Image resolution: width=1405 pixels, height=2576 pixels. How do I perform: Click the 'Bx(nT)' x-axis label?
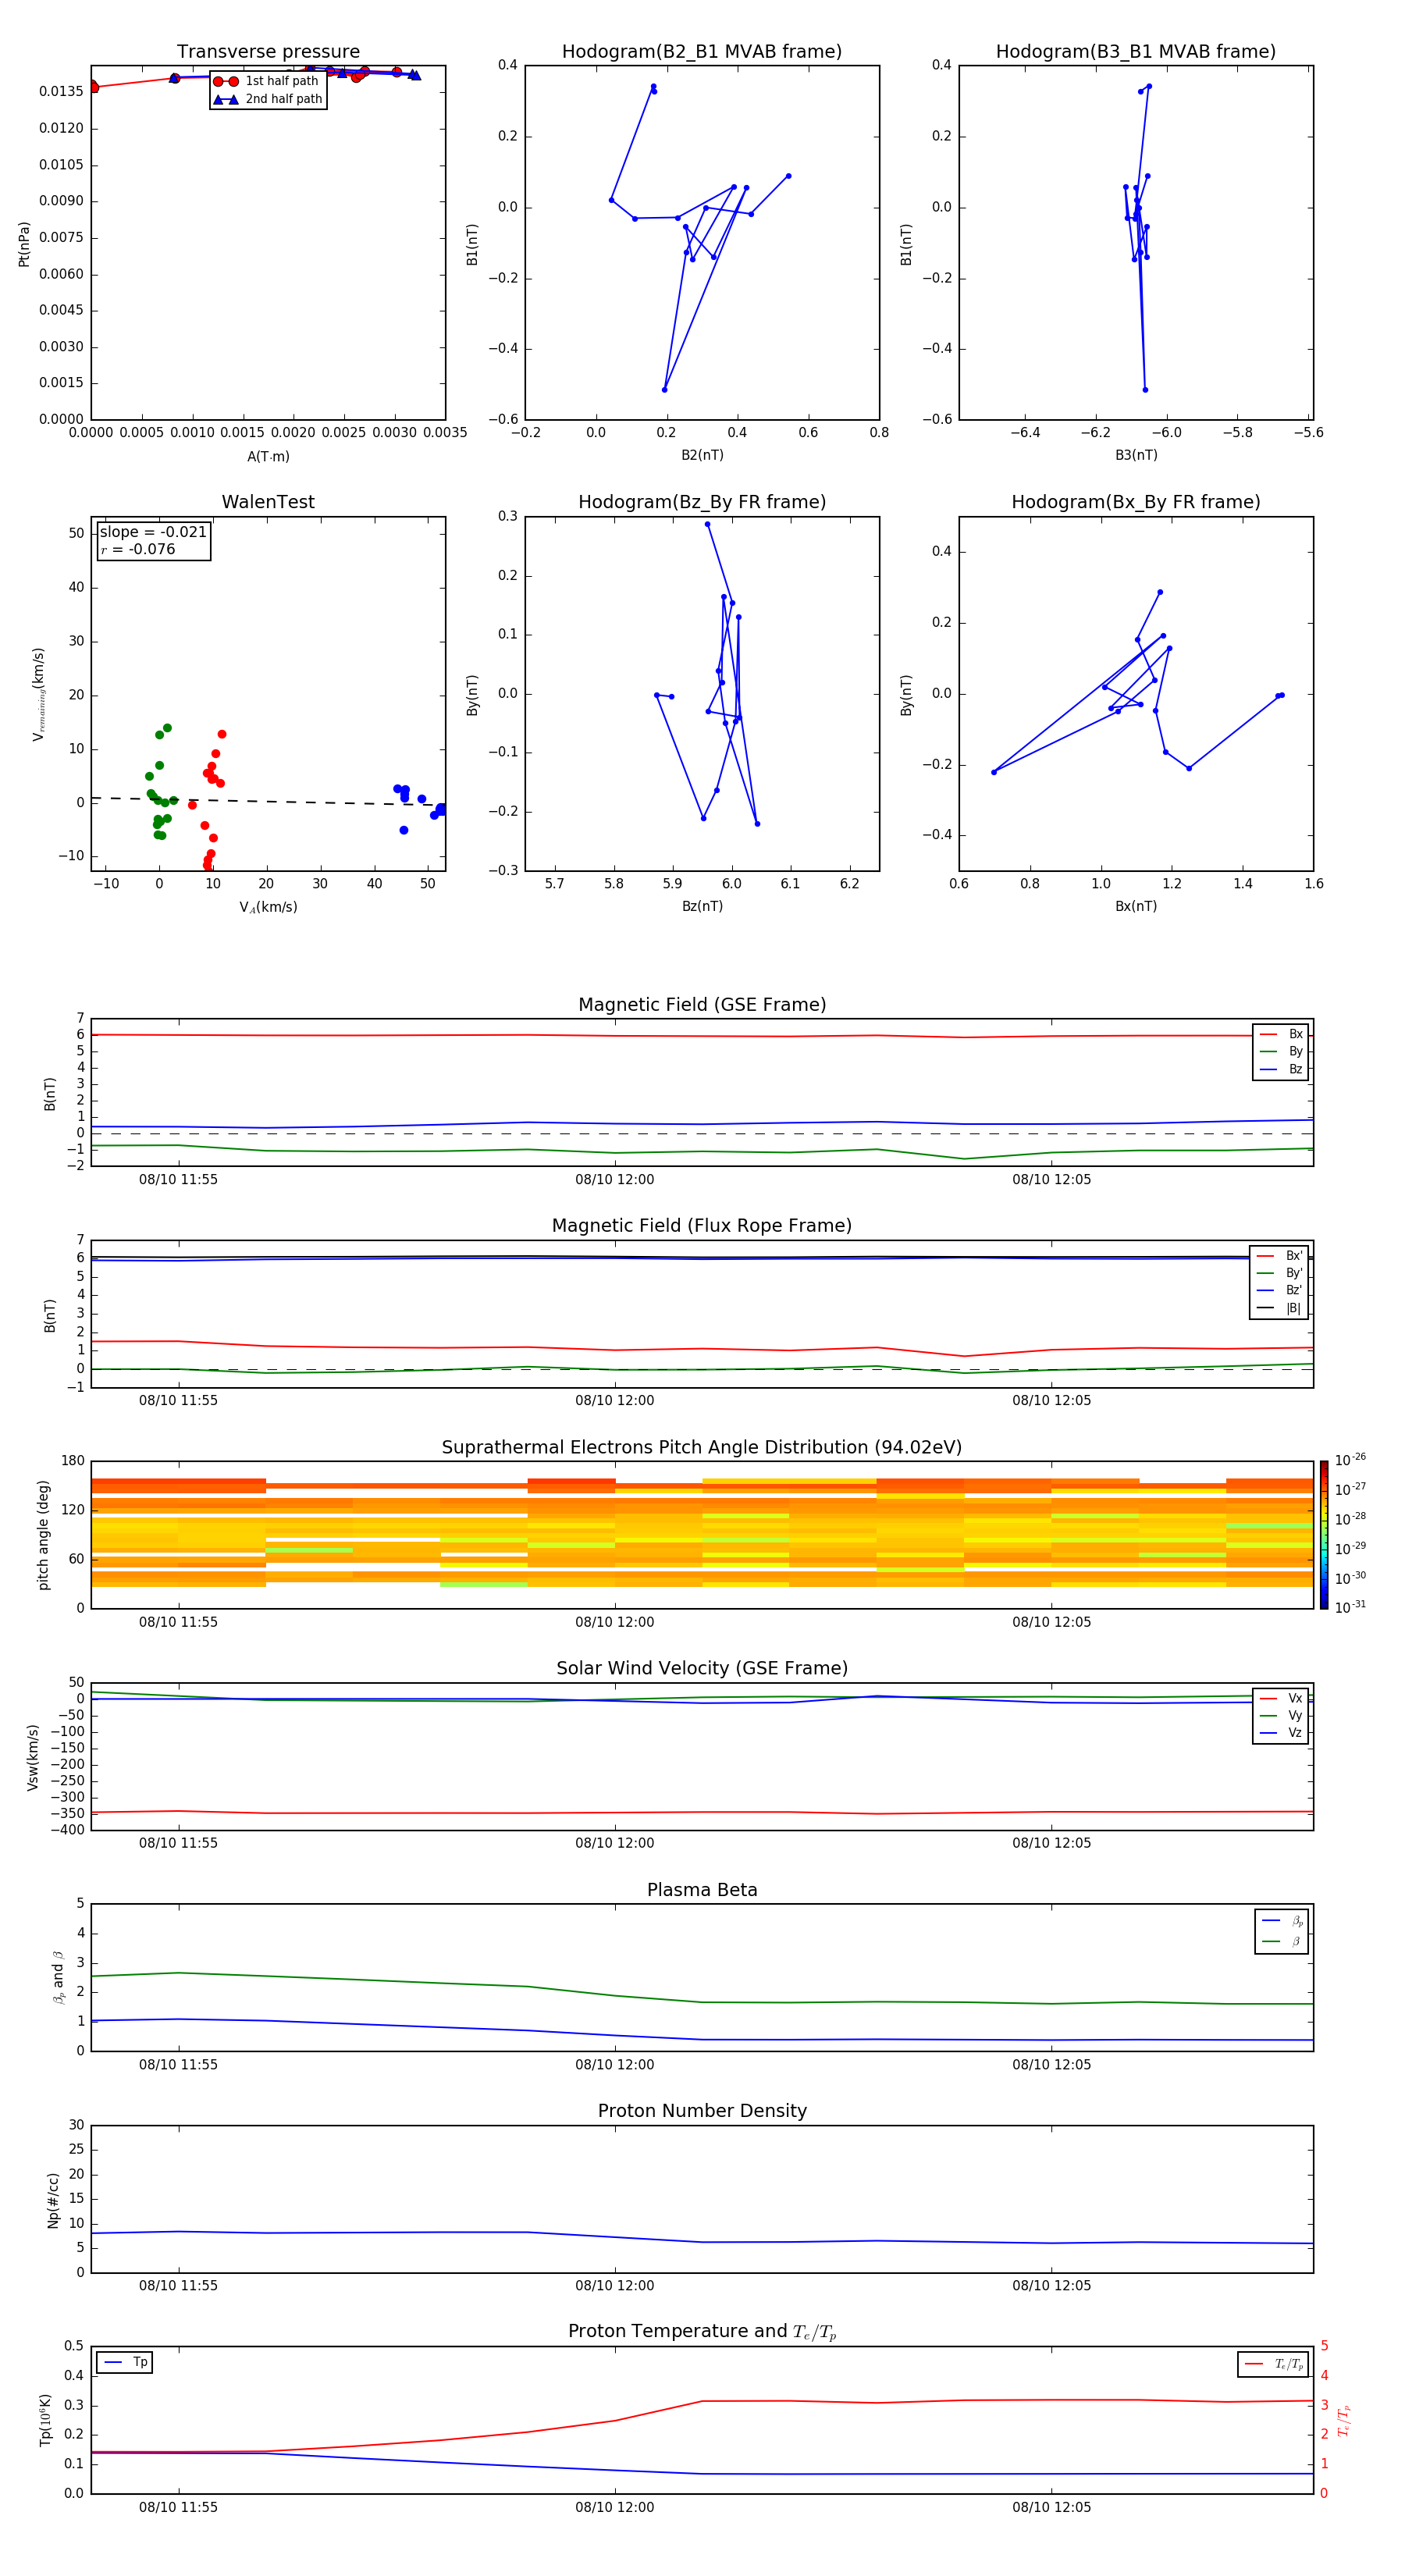[x=1136, y=906]
